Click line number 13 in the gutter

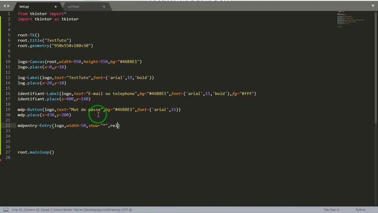[x=8, y=78]
